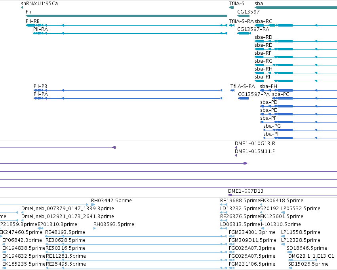Select the EP01310.3prime EST label
The image size is (337, 270).
coord(57,225)
